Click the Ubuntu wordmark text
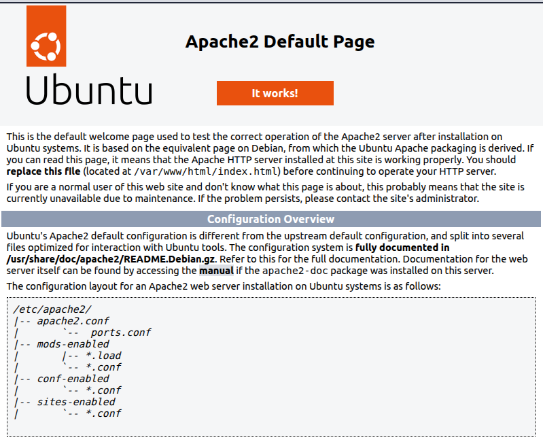This screenshot has height=442, width=543. tap(88, 90)
